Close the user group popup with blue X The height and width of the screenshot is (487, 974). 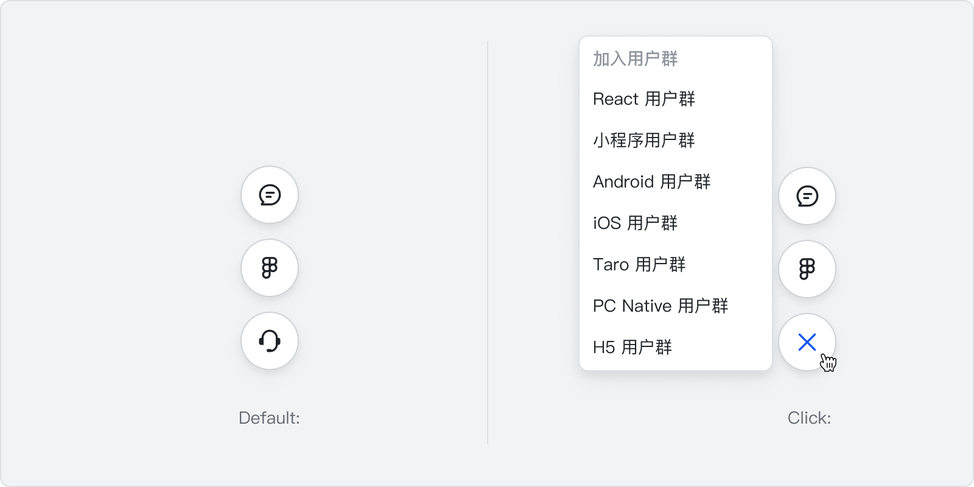pyautogui.click(x=807, y=342)
